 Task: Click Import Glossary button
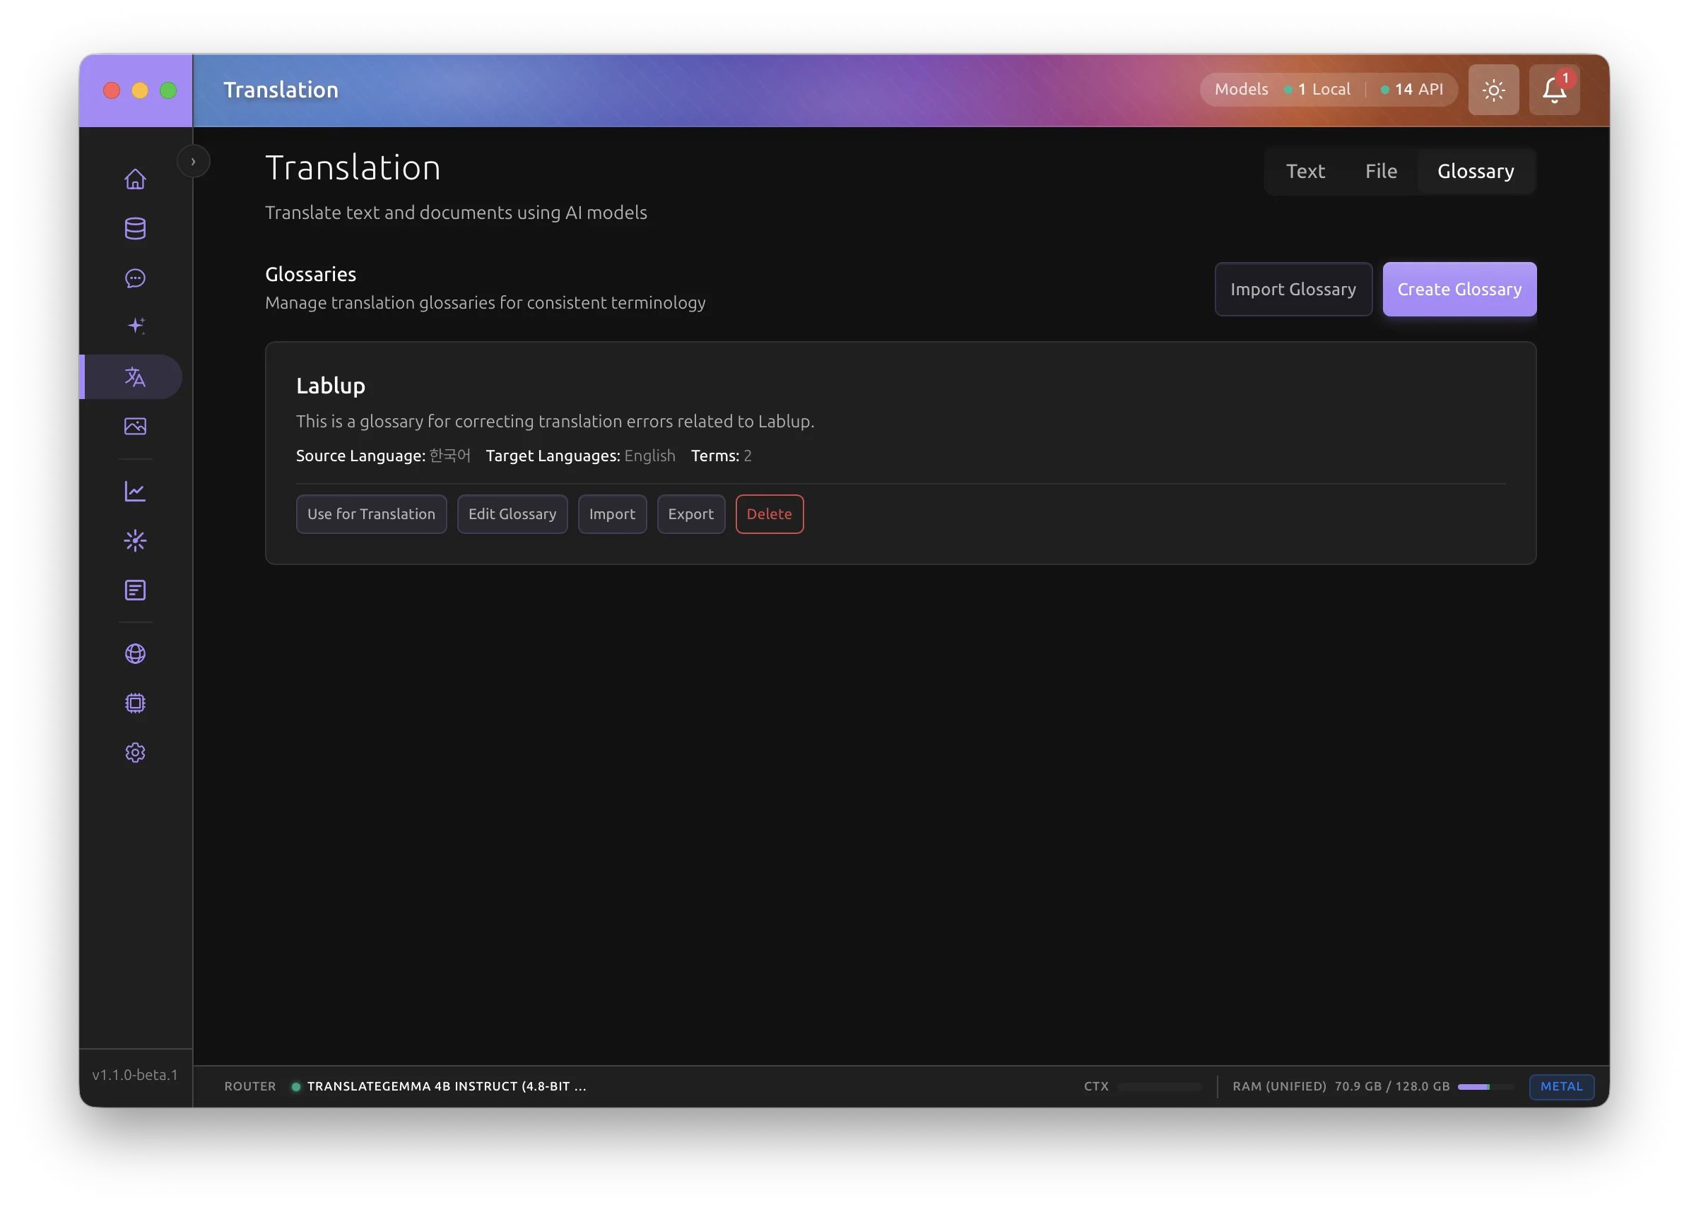click(x=1293, y=290)
